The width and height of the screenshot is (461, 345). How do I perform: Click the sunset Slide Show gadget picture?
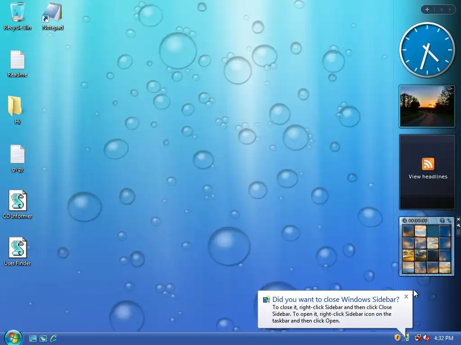pyautogui.click(x=427, y=106)
